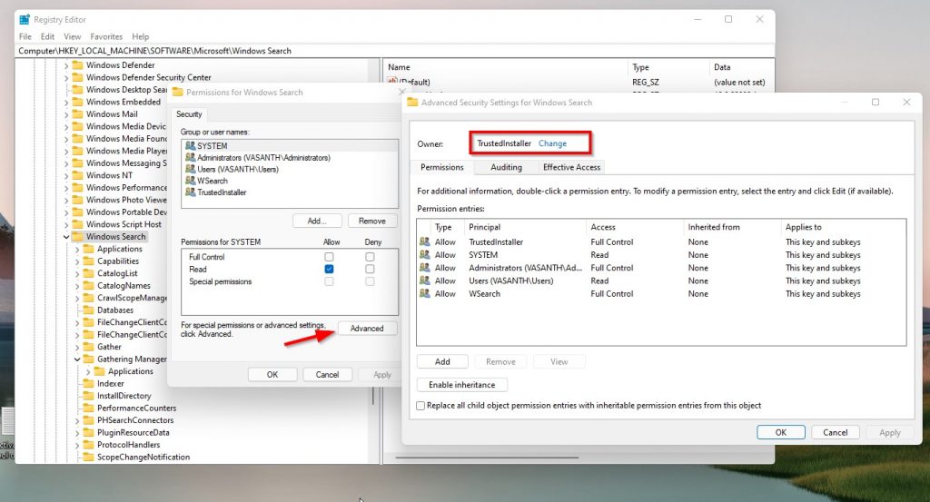This screenshot has height=502, width=930.
Task: Click Enable inheritance button
Action: coord(462,385)
